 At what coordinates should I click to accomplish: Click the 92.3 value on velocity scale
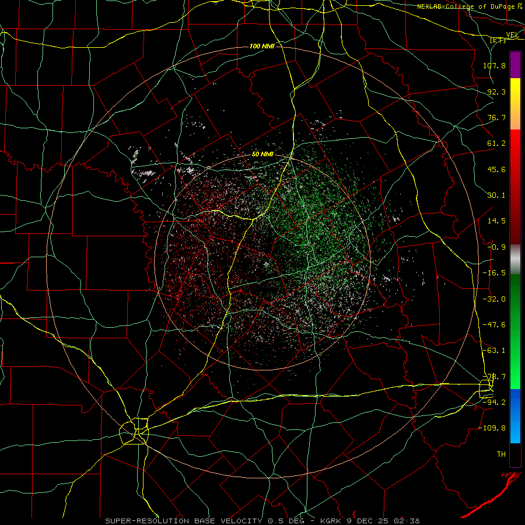(x=496, y=92)
